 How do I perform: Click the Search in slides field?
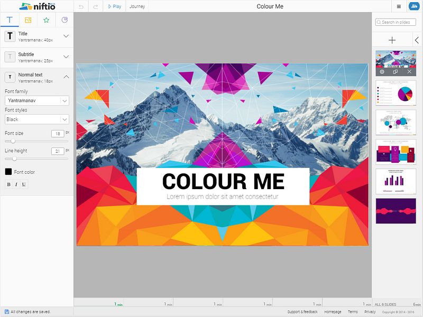click(396, 22)
